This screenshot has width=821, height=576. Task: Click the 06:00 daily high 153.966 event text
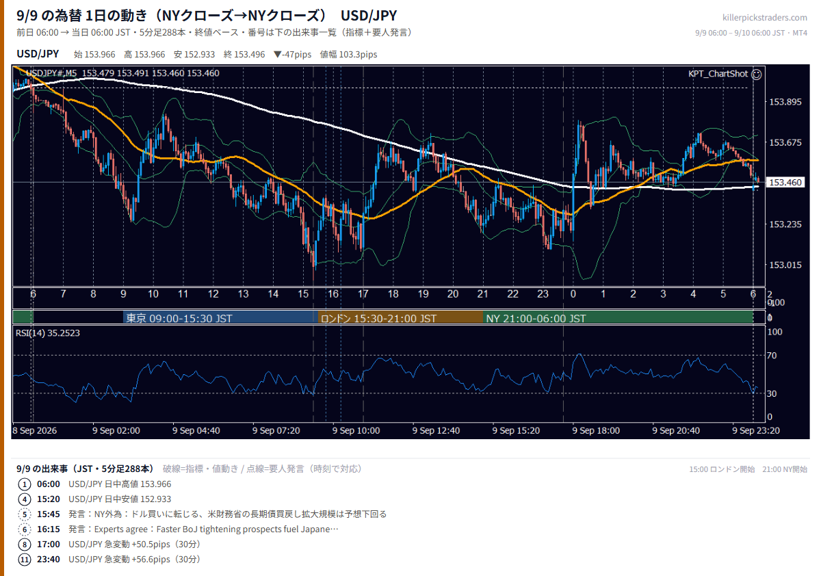(120, 484)
